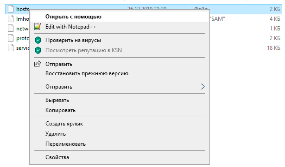285x167 pixels.
Task: Click the 'SAM' type text
Action: pyautogui.click(x=217, y=19)
